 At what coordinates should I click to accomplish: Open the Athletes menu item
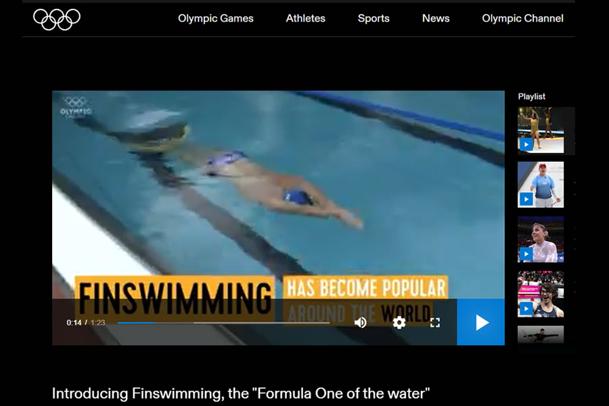[x=306, y=18]
